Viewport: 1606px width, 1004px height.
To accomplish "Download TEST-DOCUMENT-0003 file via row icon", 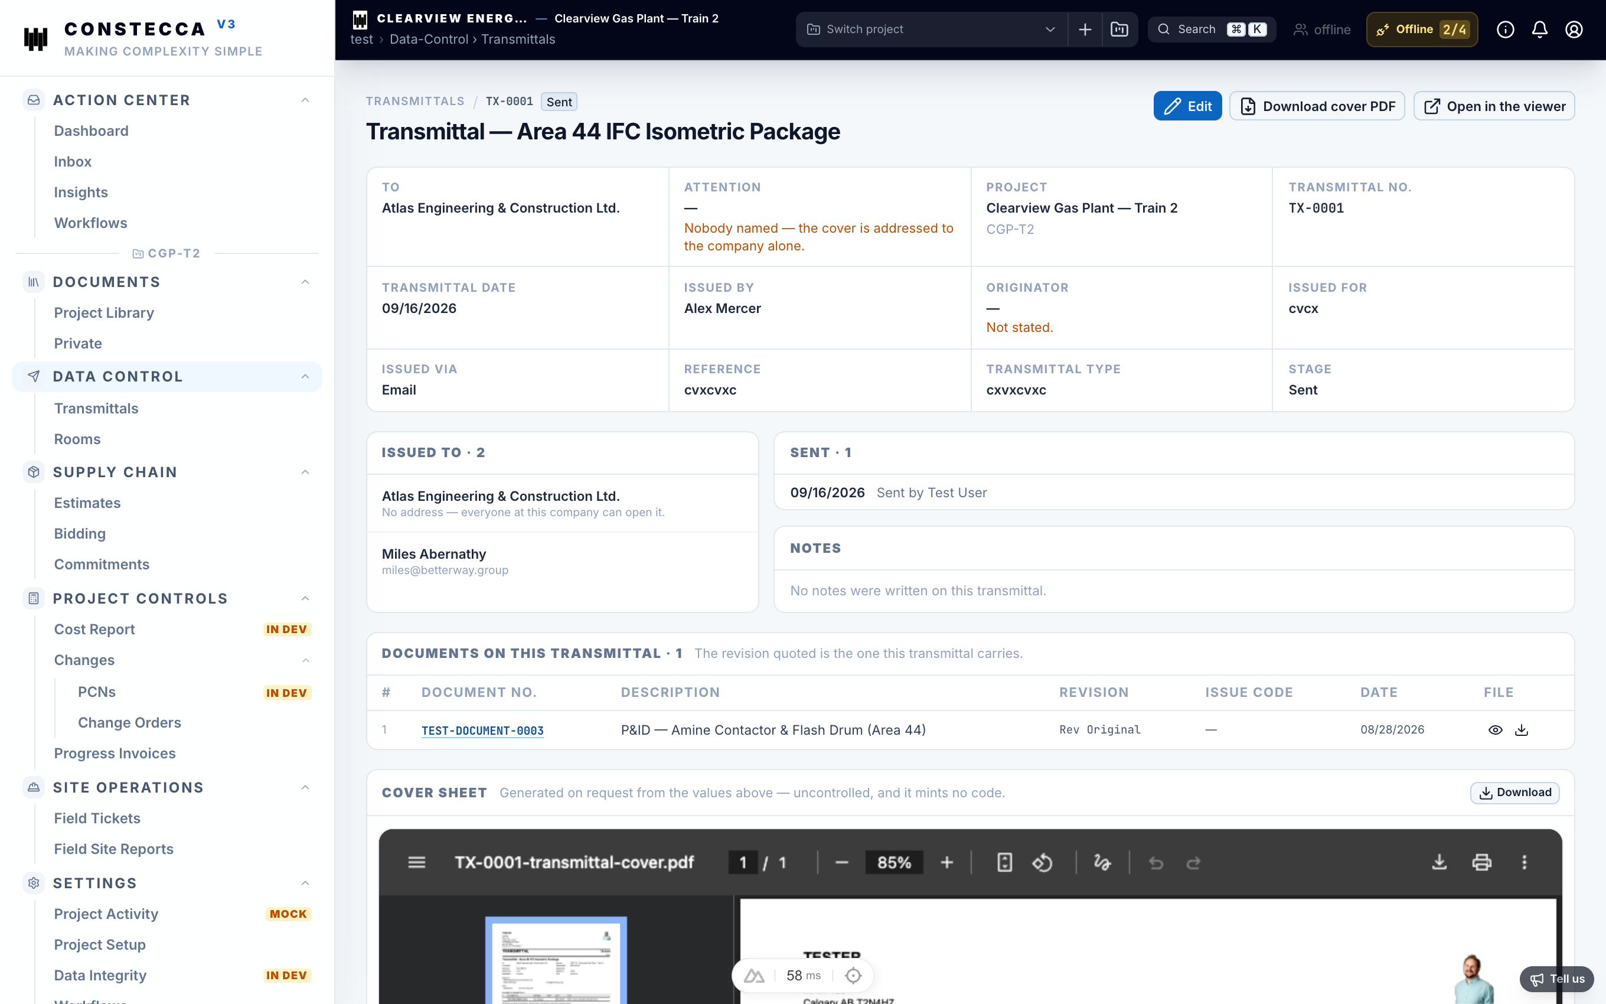I will tap(1522, 730).
